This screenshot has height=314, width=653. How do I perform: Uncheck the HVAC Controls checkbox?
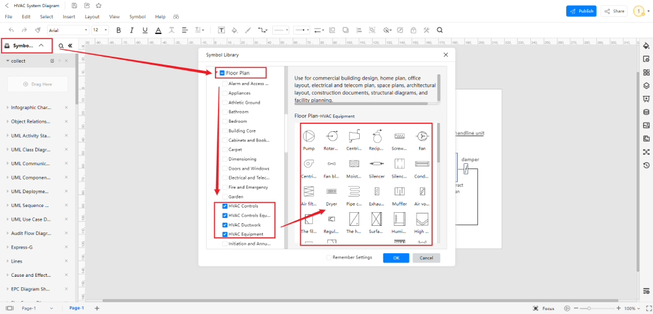coord(225,206)
